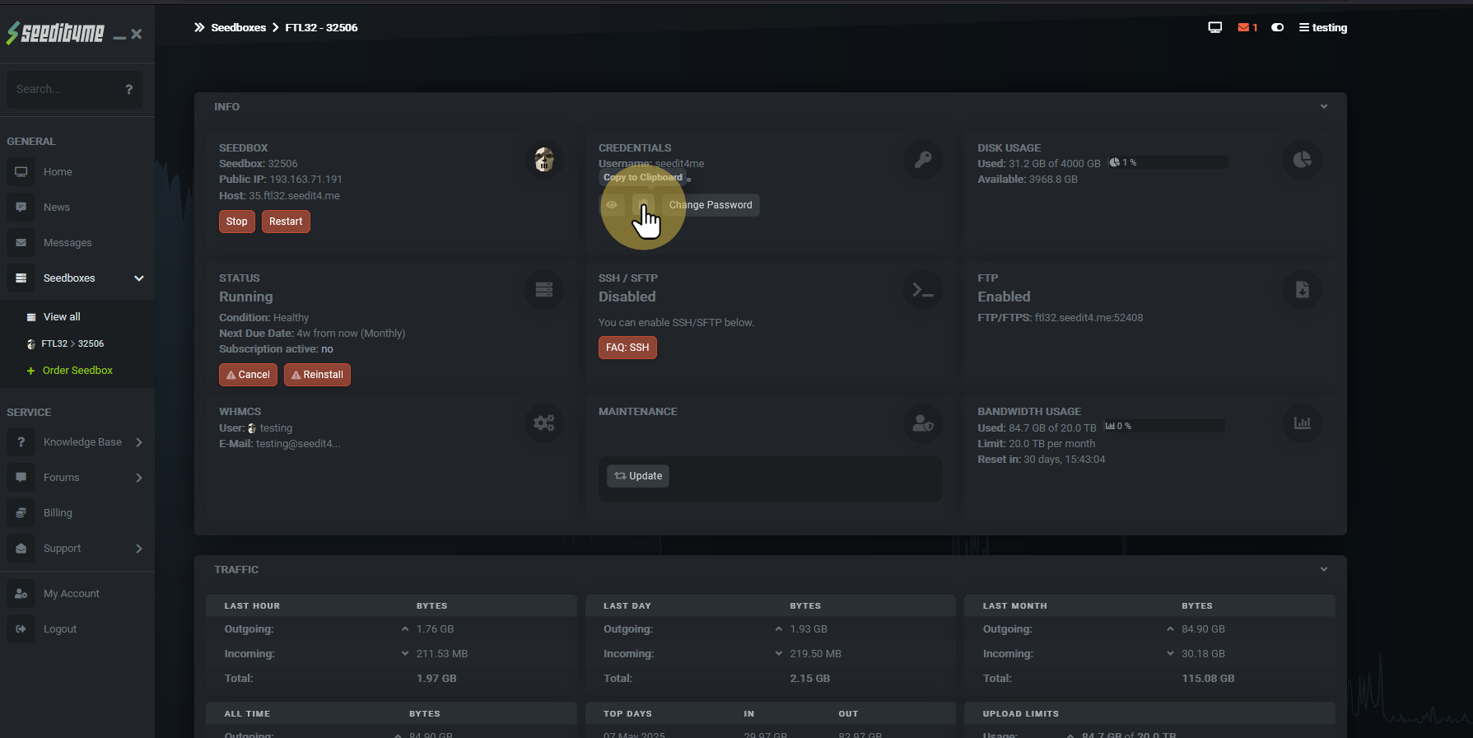Minimize the sidebar with the dash icon
The image size is (1473, 738).
coord(119,36)
